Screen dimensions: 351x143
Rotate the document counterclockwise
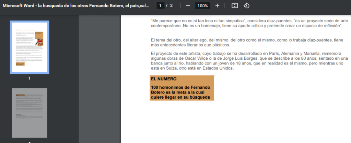pos(246,6)
